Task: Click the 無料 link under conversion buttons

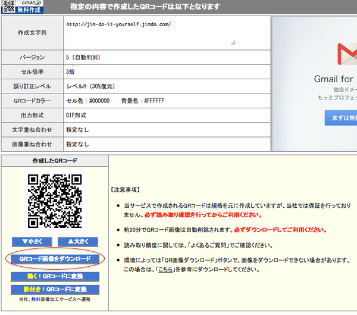Action: [36, 300]
